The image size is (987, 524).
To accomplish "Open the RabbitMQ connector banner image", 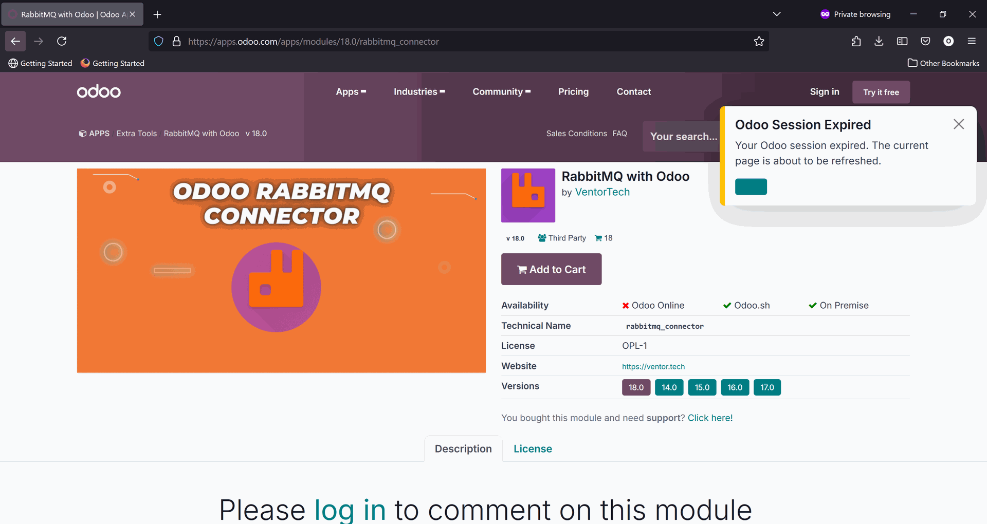I will coord(281,270).
